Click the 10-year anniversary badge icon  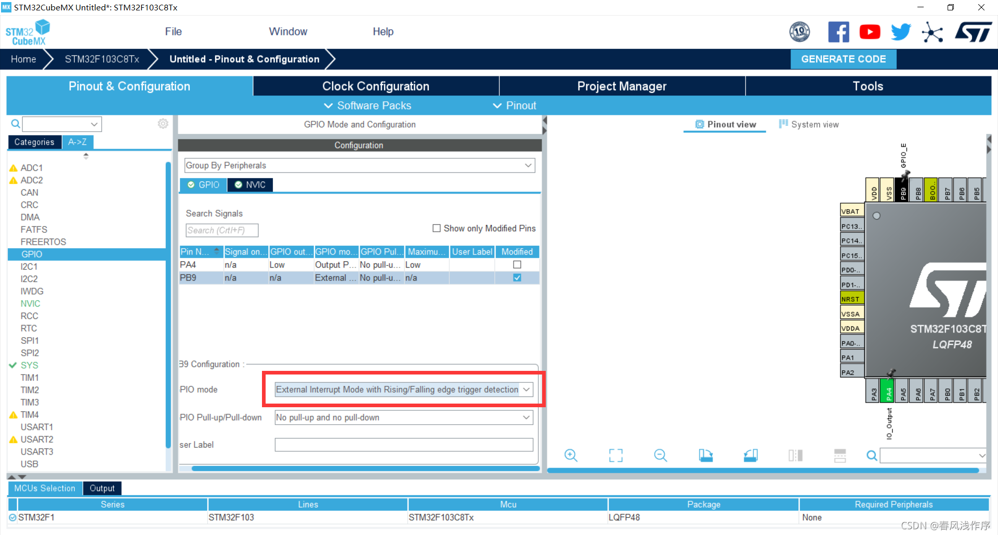799,32
